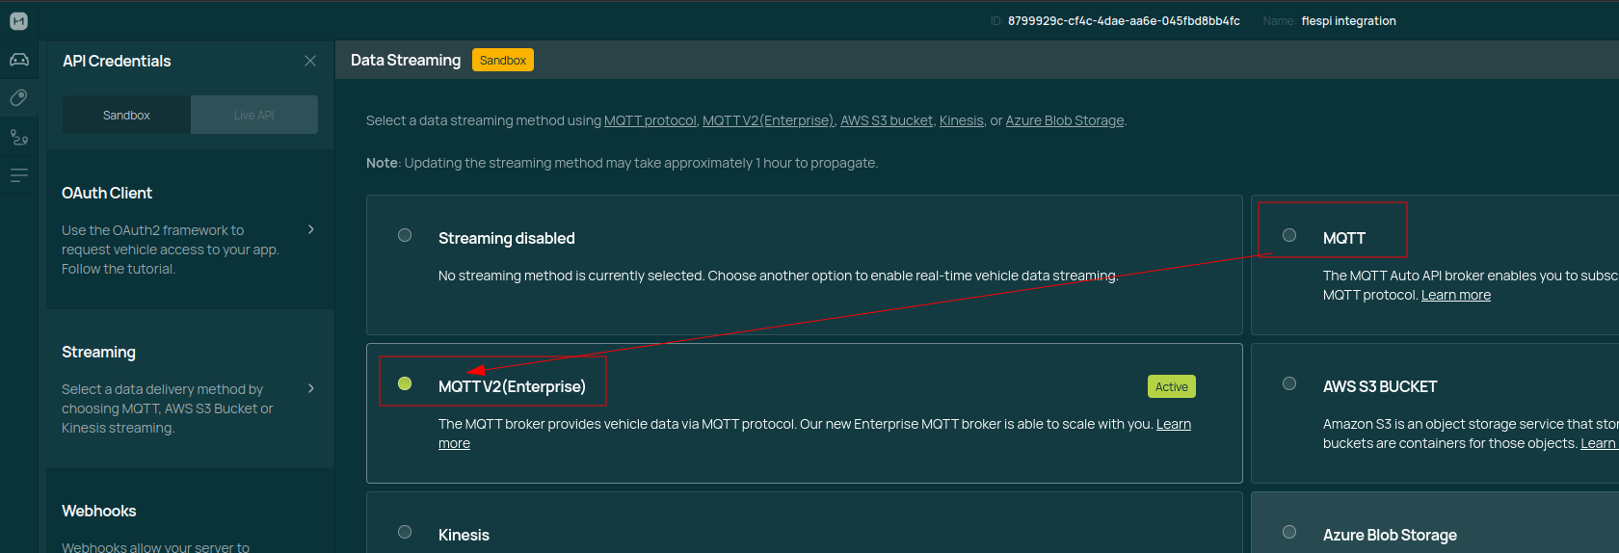Select the Streaming disabled radio button

pos(405,235)
